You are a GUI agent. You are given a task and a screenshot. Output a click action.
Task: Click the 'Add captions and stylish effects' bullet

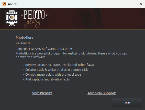click(47, 79)
